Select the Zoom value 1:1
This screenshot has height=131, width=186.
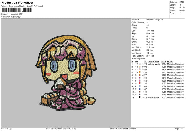(180, 13)
